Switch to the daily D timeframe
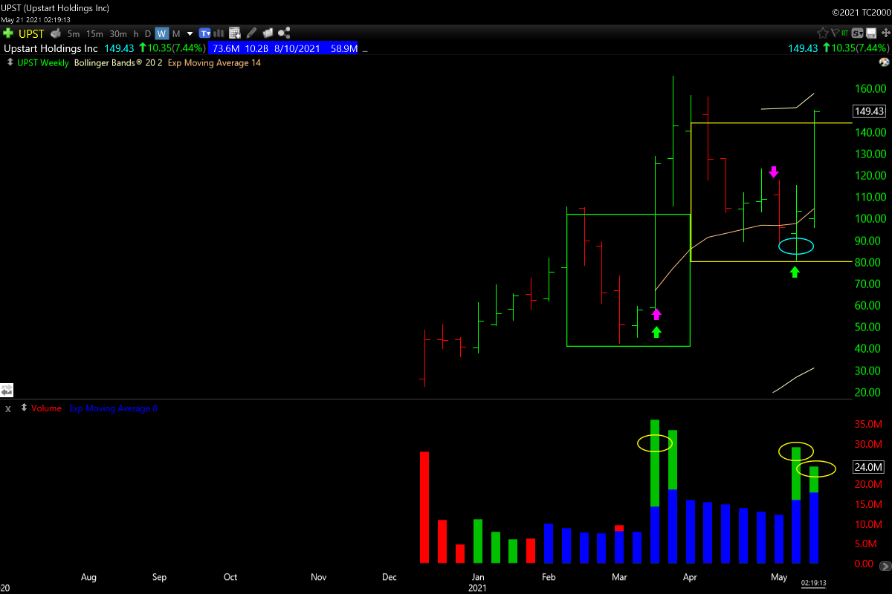The height and width of the screenshot is (594, 892). click(147, 33)
